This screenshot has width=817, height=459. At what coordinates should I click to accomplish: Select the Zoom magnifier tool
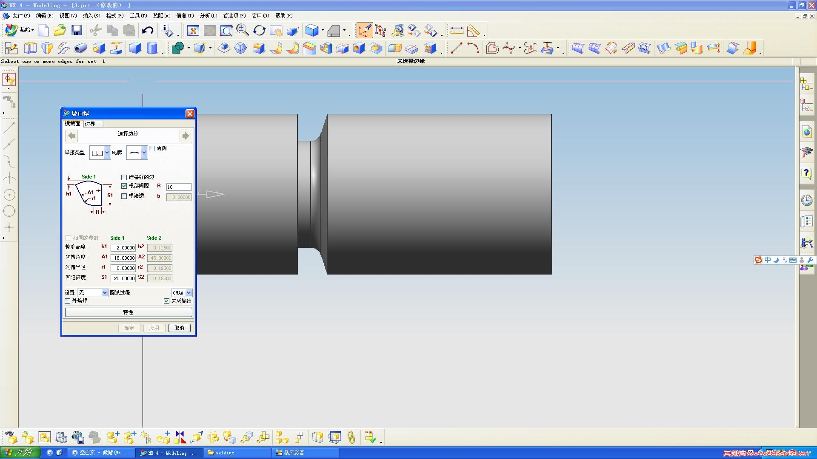click(243, 30)
